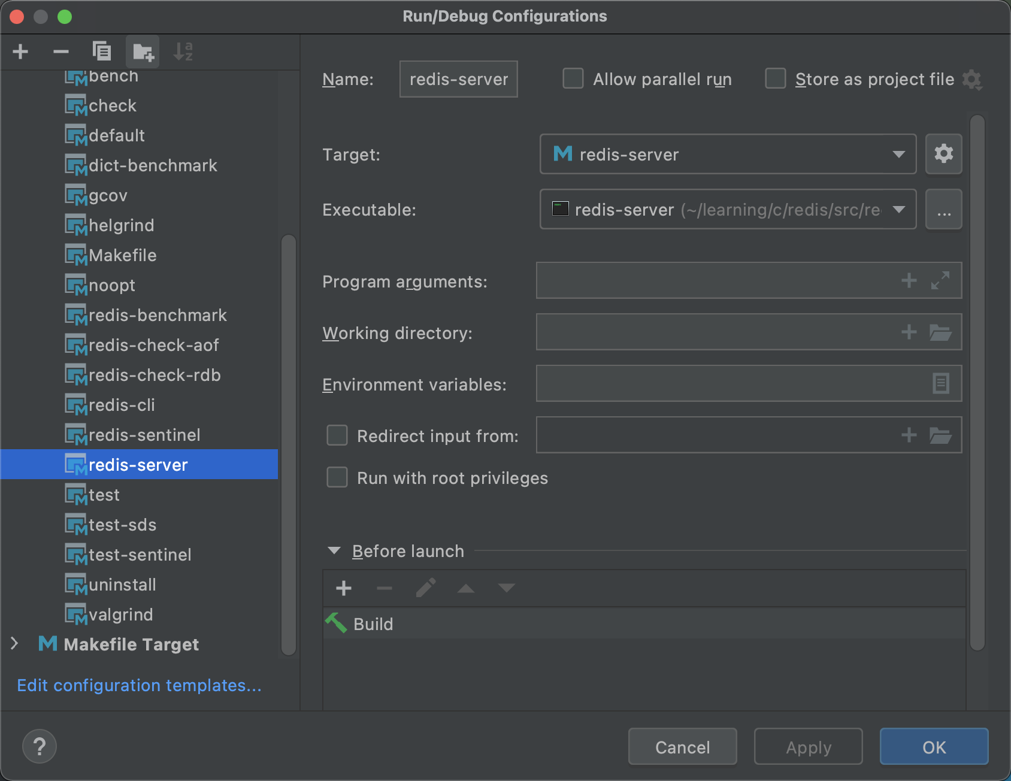1011x781 pixels.
Task: Select the Makefile configuration
Action: 140,255
